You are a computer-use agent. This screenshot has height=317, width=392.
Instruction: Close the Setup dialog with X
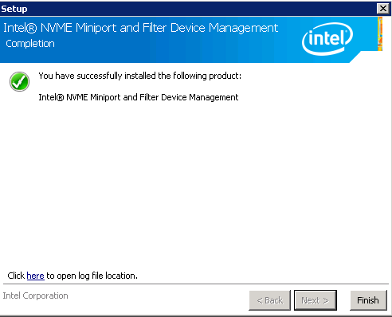pyautogui.click(x=383, y=9)
